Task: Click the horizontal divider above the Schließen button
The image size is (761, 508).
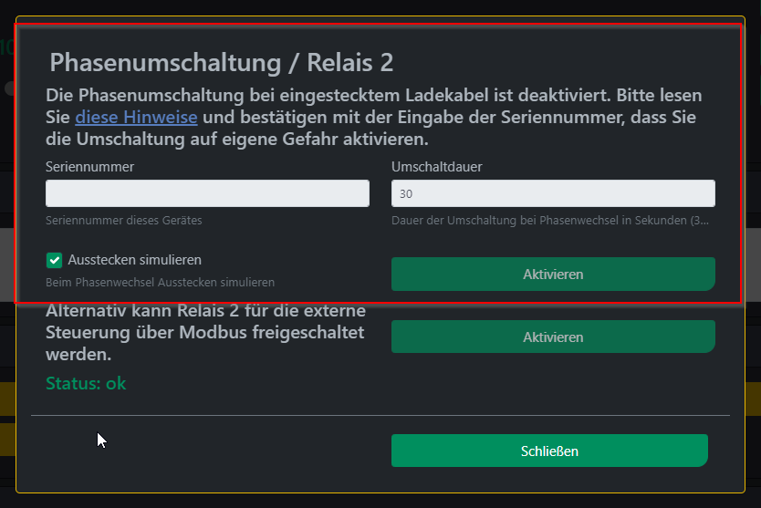Action: (x=380, y=415)
